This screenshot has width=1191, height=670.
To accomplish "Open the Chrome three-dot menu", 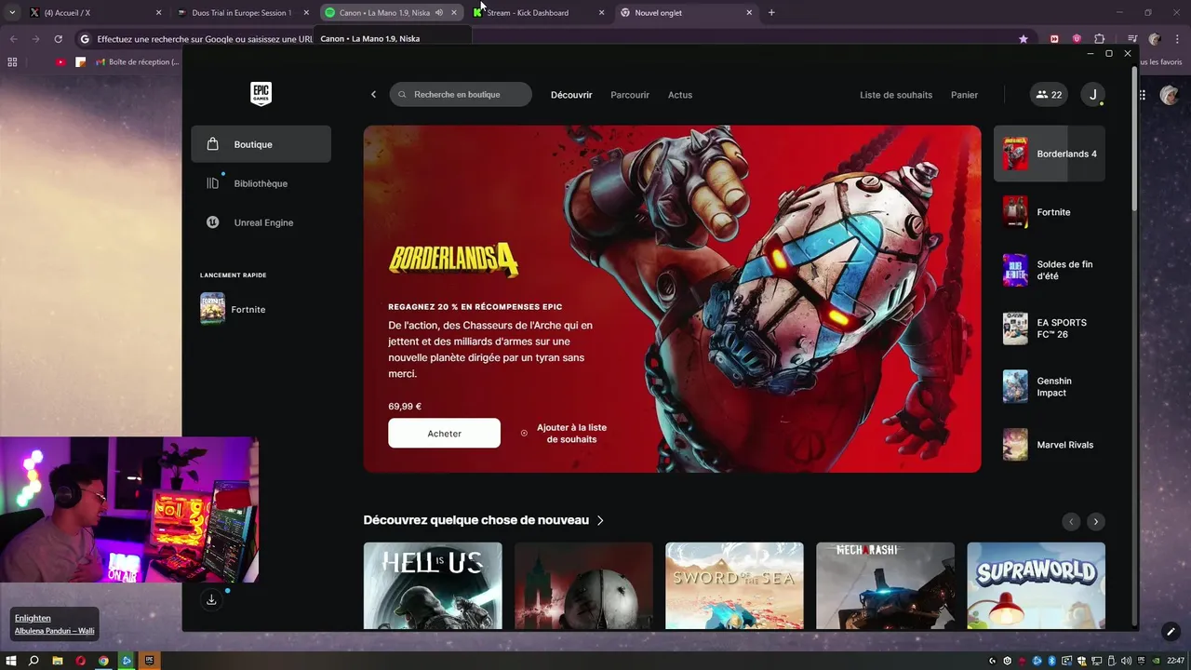I will [x=1177, y=39].
